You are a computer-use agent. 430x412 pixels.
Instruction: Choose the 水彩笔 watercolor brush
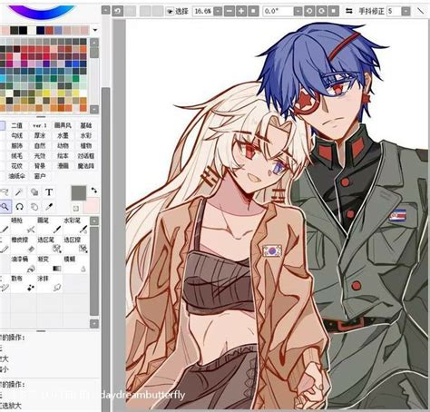(75, 225)
